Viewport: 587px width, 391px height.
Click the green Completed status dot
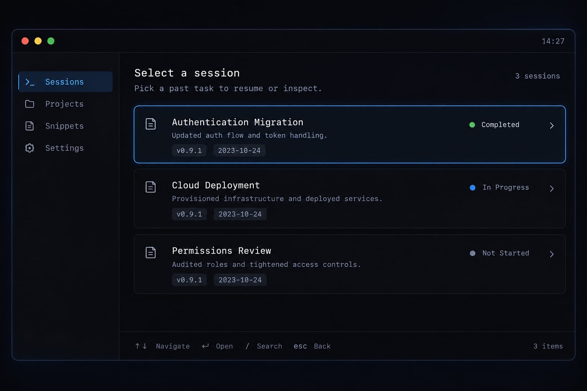(472, 125)
